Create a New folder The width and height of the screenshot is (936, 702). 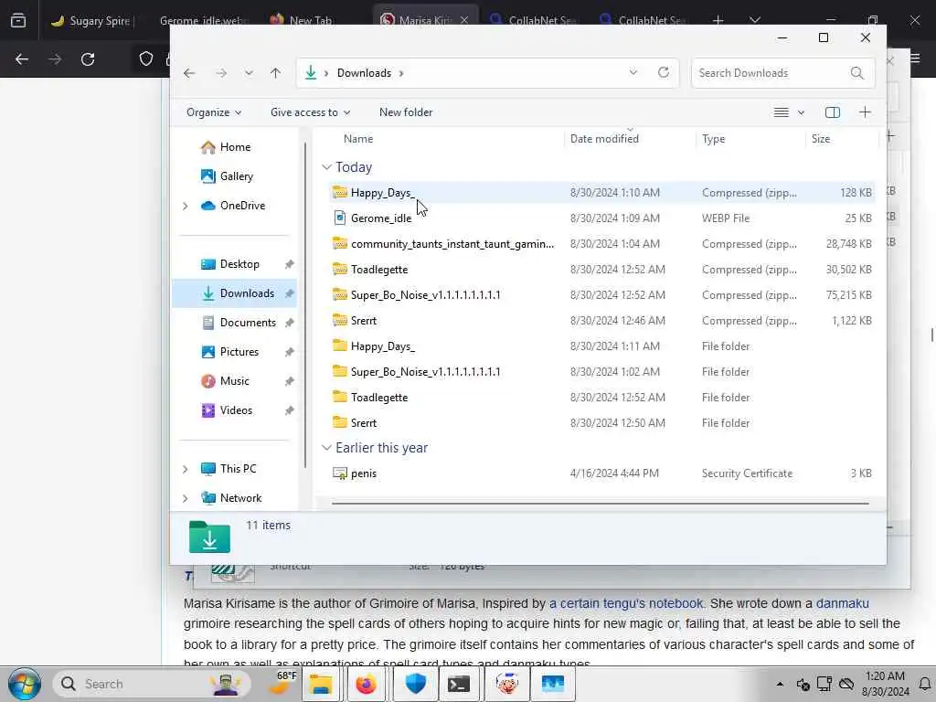tap(406, 112)
